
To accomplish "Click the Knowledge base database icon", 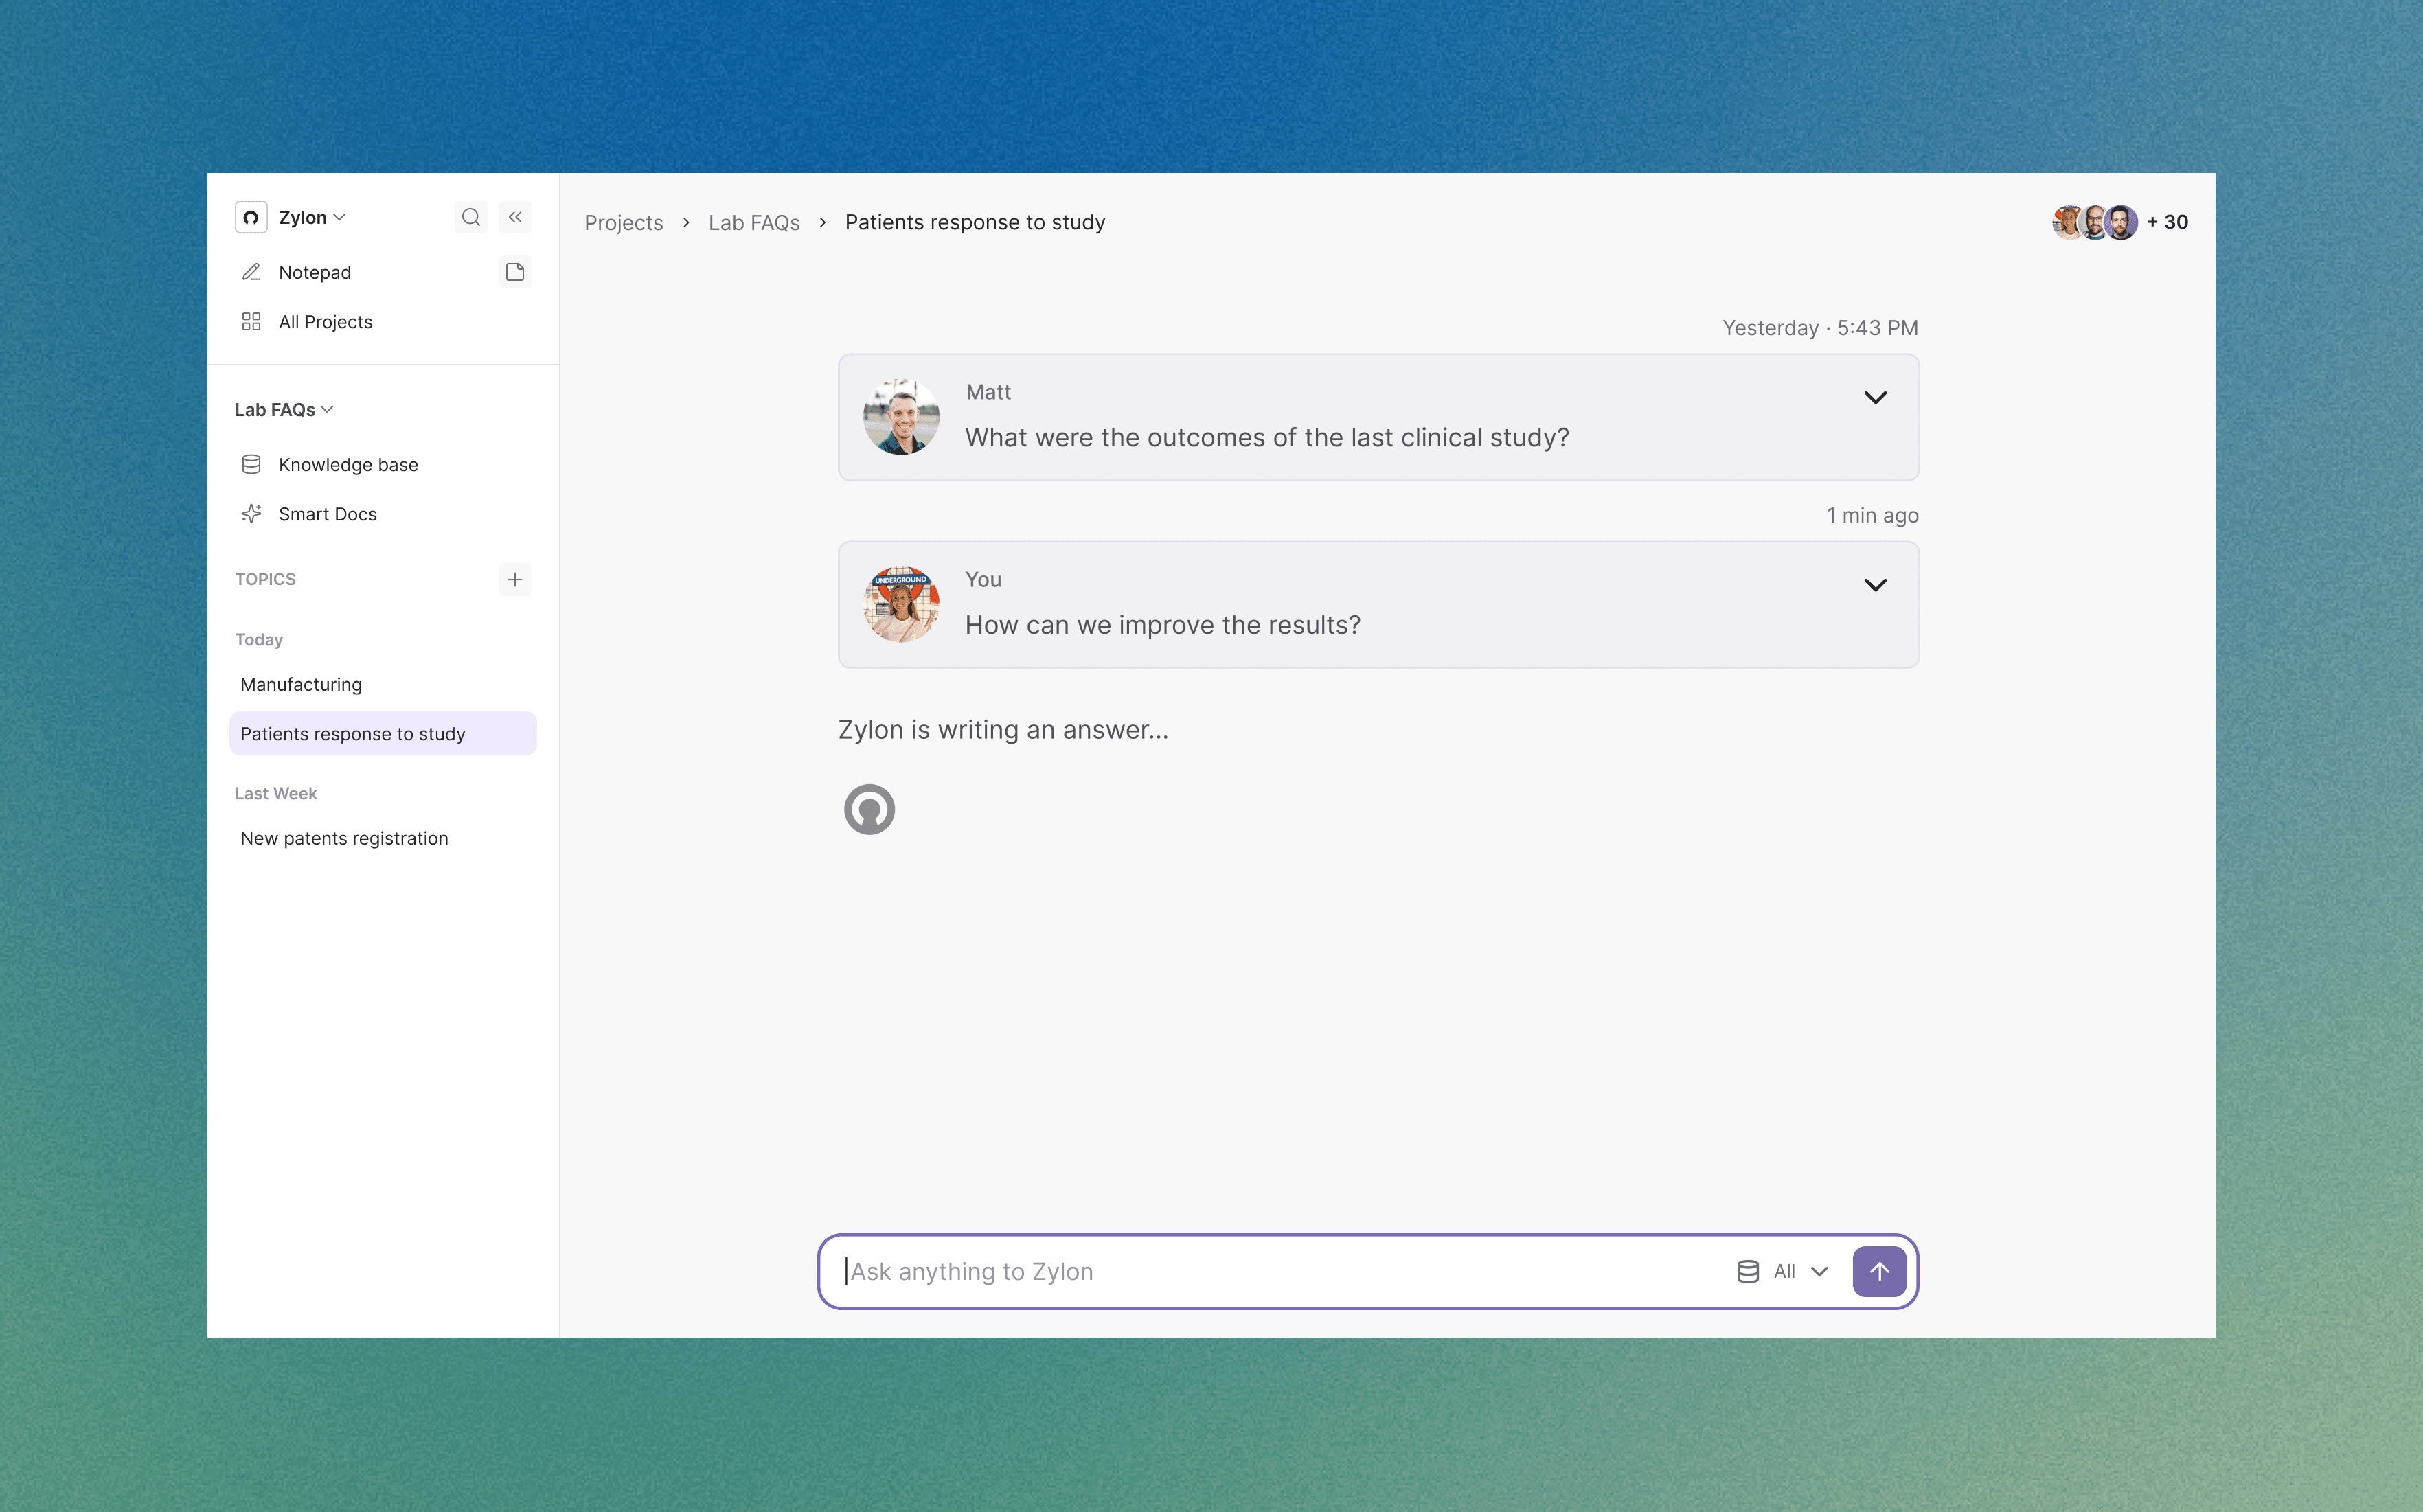I will coord(251,464).
